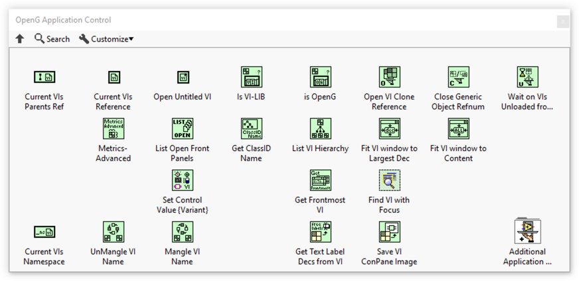Click the "List Open Front Panels" label
The image size is (579, 281).
tap(183, 153)
